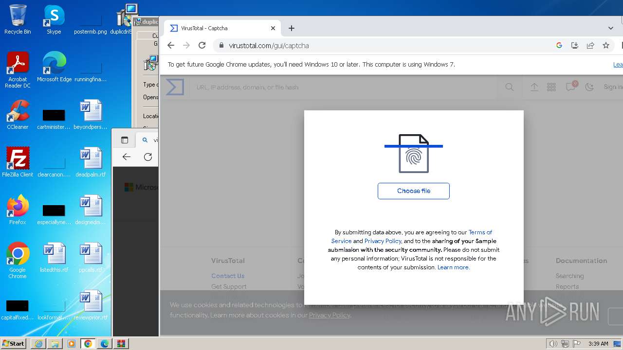Click the VirusTotal upload icon
Image resolution: width=623 pixels, height=350 pixels.
534,87
